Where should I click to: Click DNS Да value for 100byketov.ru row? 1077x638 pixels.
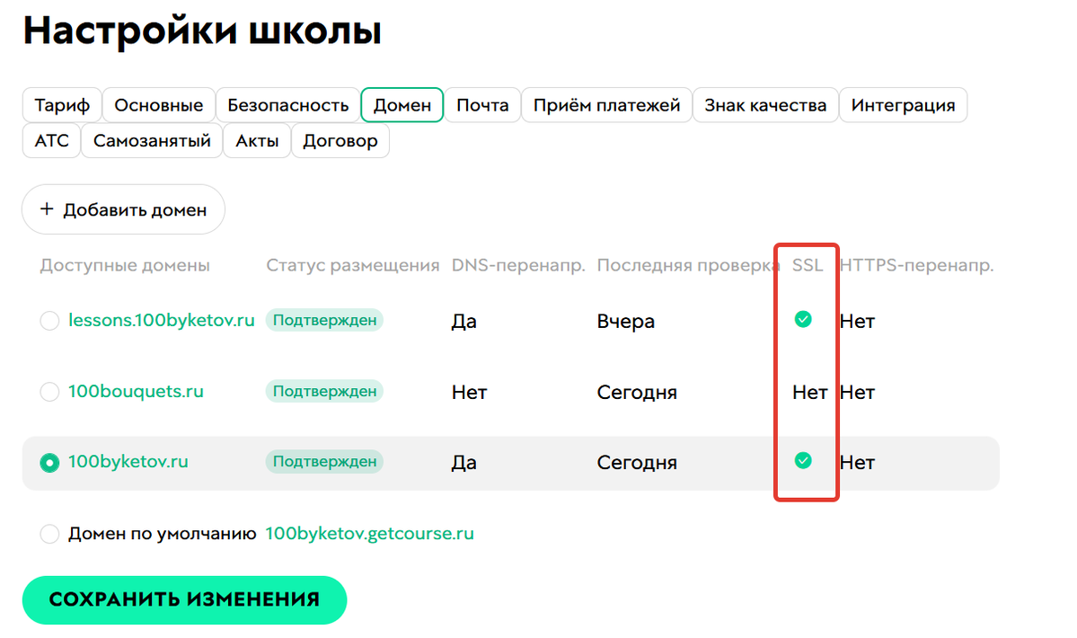[463, 463]
